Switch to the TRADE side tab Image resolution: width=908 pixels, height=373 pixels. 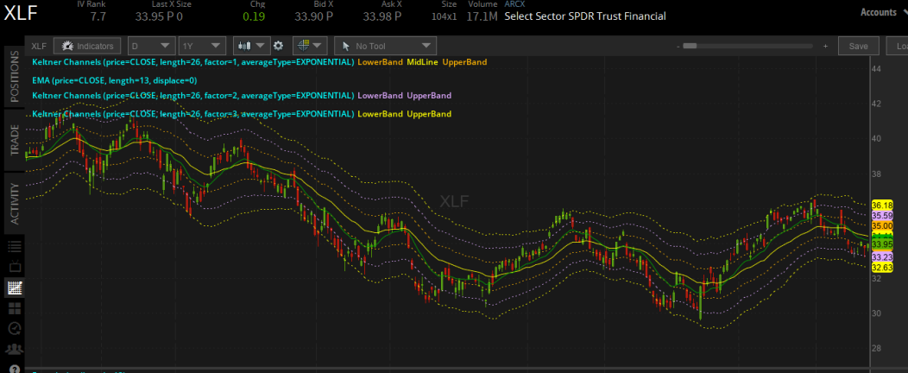pos(15,140)
